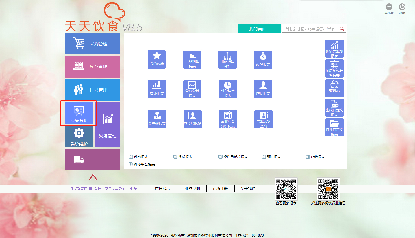Image resolution: width=415 pixels, height=238 pixels.
Task: Click 查看更多报表 QR code
Action: click(x=286, y=189)
